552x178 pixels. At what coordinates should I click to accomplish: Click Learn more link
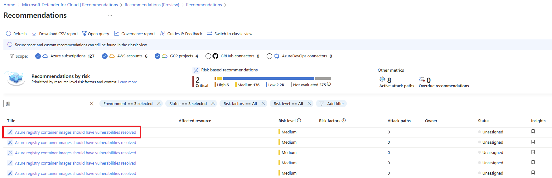(127, 82)
